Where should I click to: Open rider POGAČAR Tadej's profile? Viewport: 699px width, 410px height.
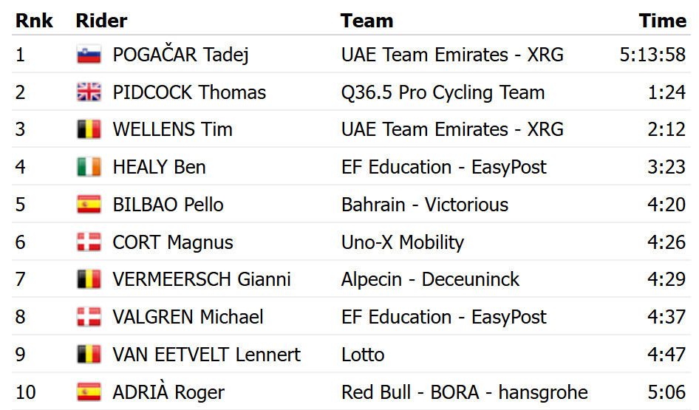pyautogui.click(x=180, y=55)
